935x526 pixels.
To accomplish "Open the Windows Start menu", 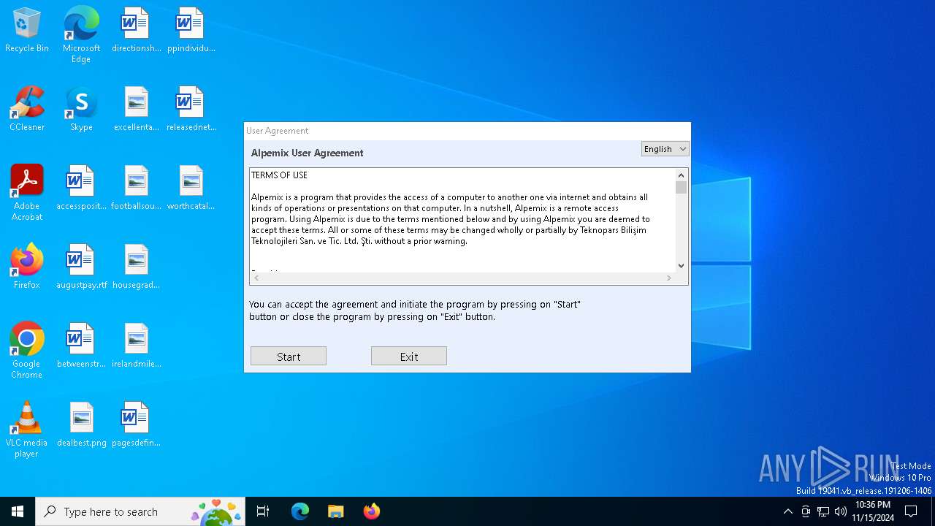I will (18, 511).
